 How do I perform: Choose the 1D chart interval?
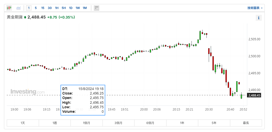(x=71, y=8)
